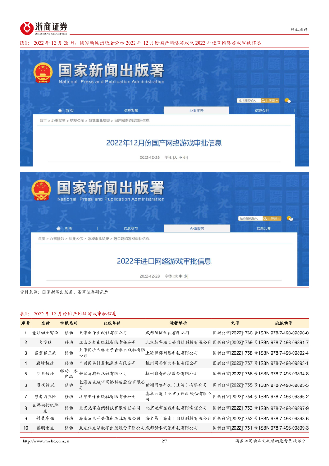This screenshot has width=329, height=466.
Task: Click the national emblem in the imported games screenshot
Action: pos(41,190)
